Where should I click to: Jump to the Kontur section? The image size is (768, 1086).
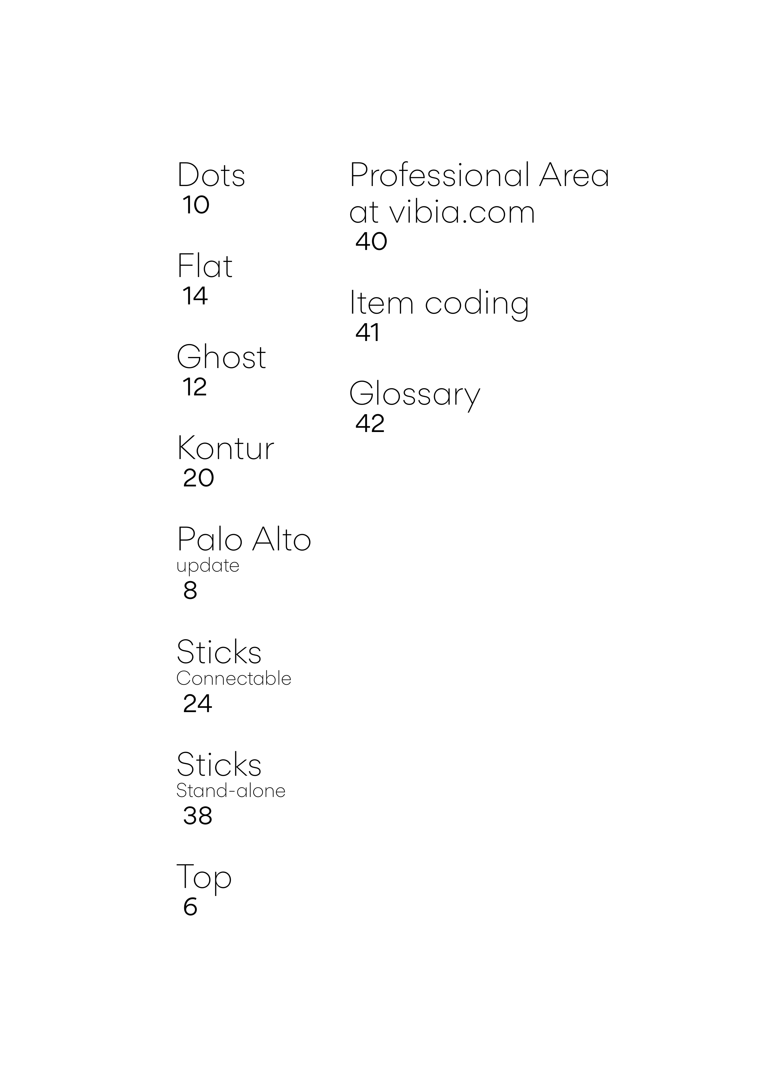point(225,448)
